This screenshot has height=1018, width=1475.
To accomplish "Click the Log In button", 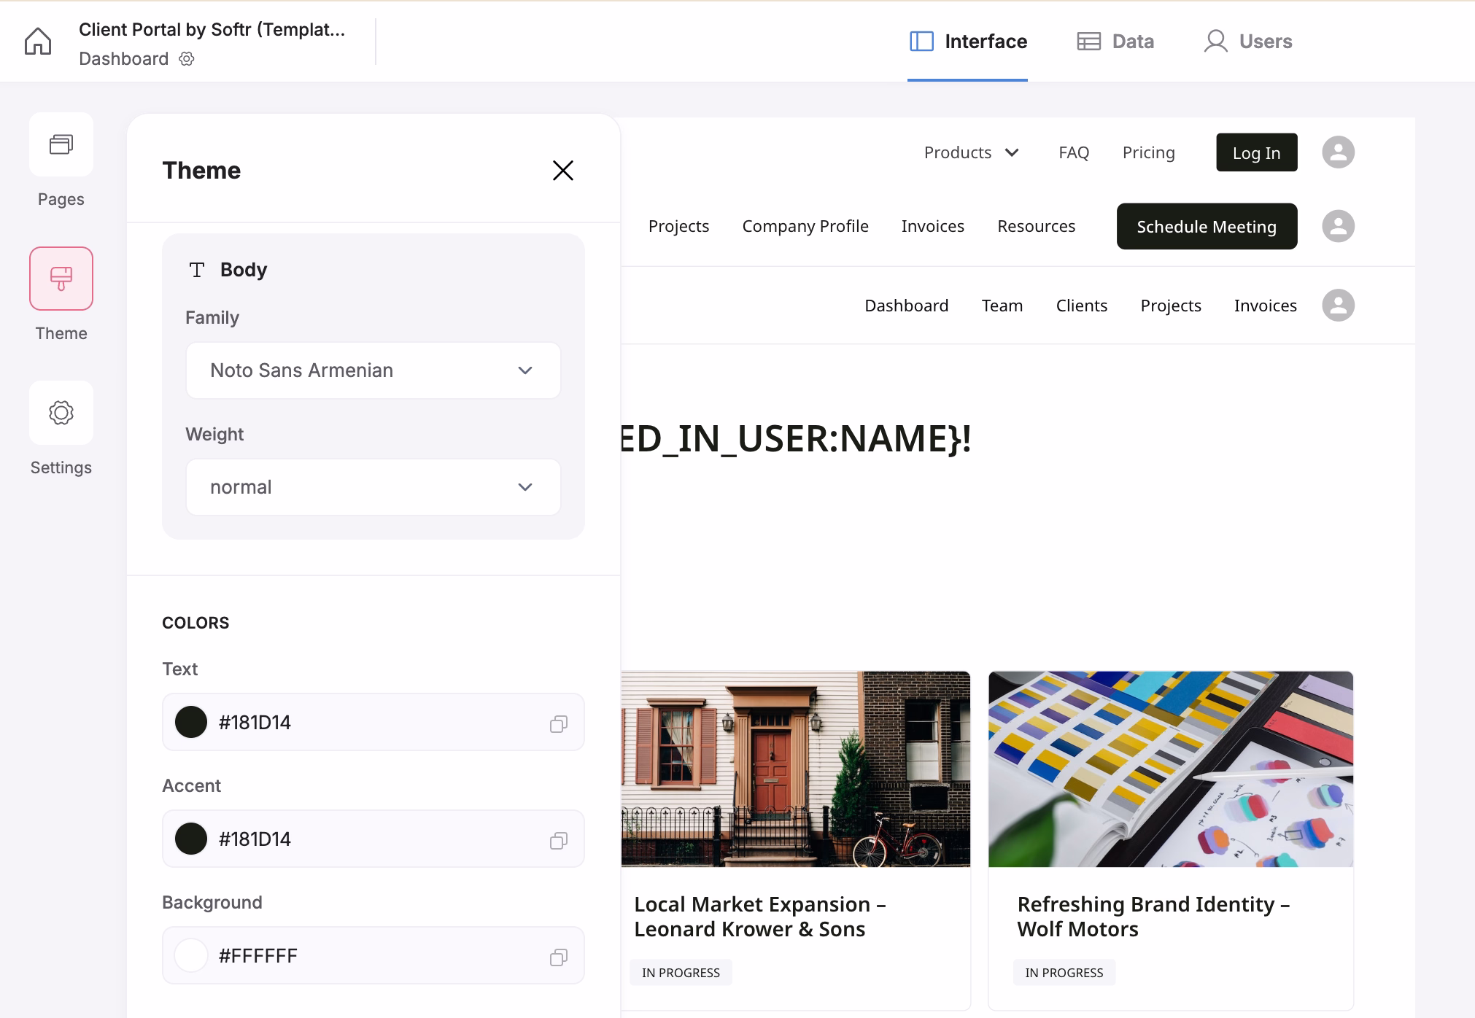I will point(1255,152).
